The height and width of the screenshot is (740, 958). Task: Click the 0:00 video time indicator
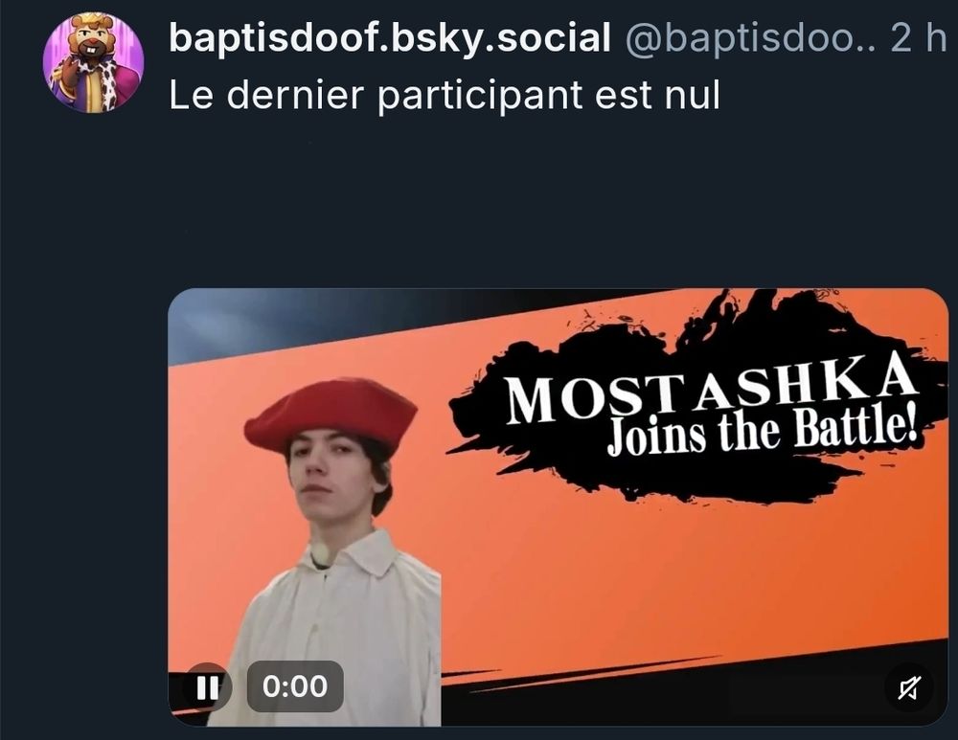(295, 685)
